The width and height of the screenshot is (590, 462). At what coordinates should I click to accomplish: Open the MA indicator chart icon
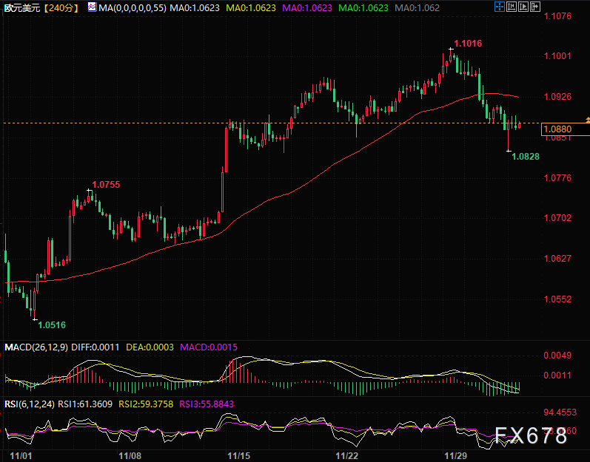click(92, 7)
